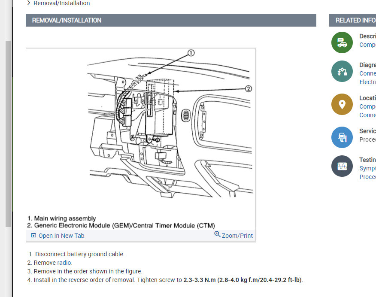Click the blue Service car lift icon

click(x=342, y=137)
